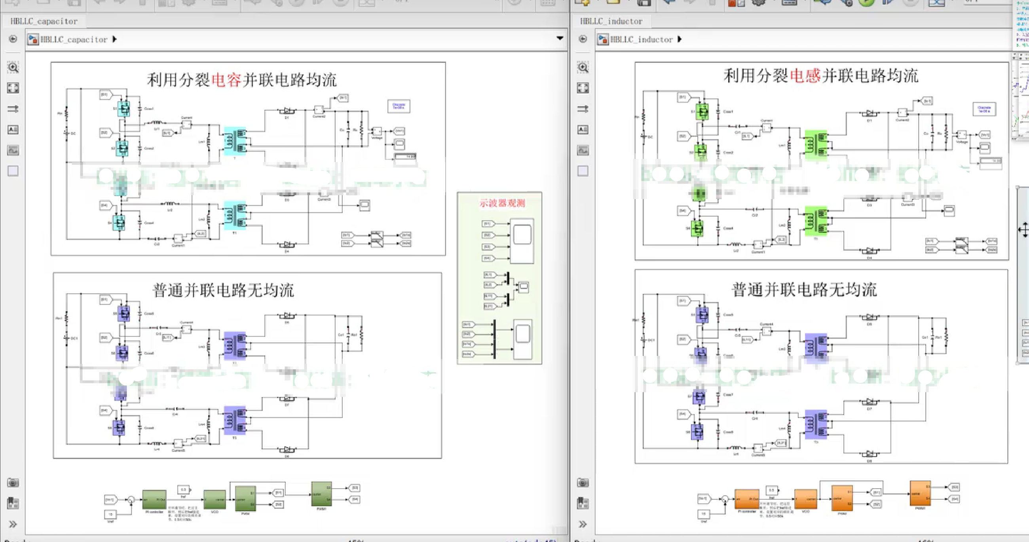Insert Image tool in HBLLC_inductor palette
Viewport: 1029px width, 542px height.
tap(583, 150)
